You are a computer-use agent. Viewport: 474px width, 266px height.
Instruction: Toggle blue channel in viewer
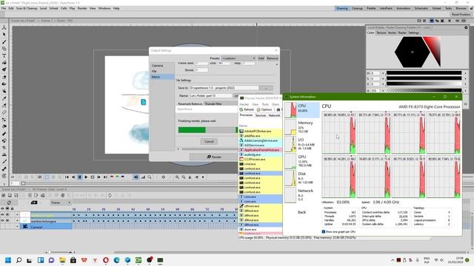(x=123, y=177)
